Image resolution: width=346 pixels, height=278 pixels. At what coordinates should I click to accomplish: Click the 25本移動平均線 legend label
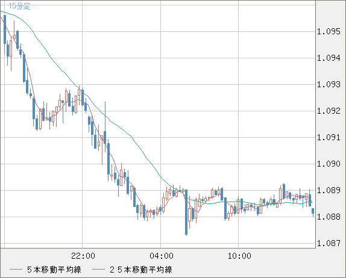tap(141, 270)
